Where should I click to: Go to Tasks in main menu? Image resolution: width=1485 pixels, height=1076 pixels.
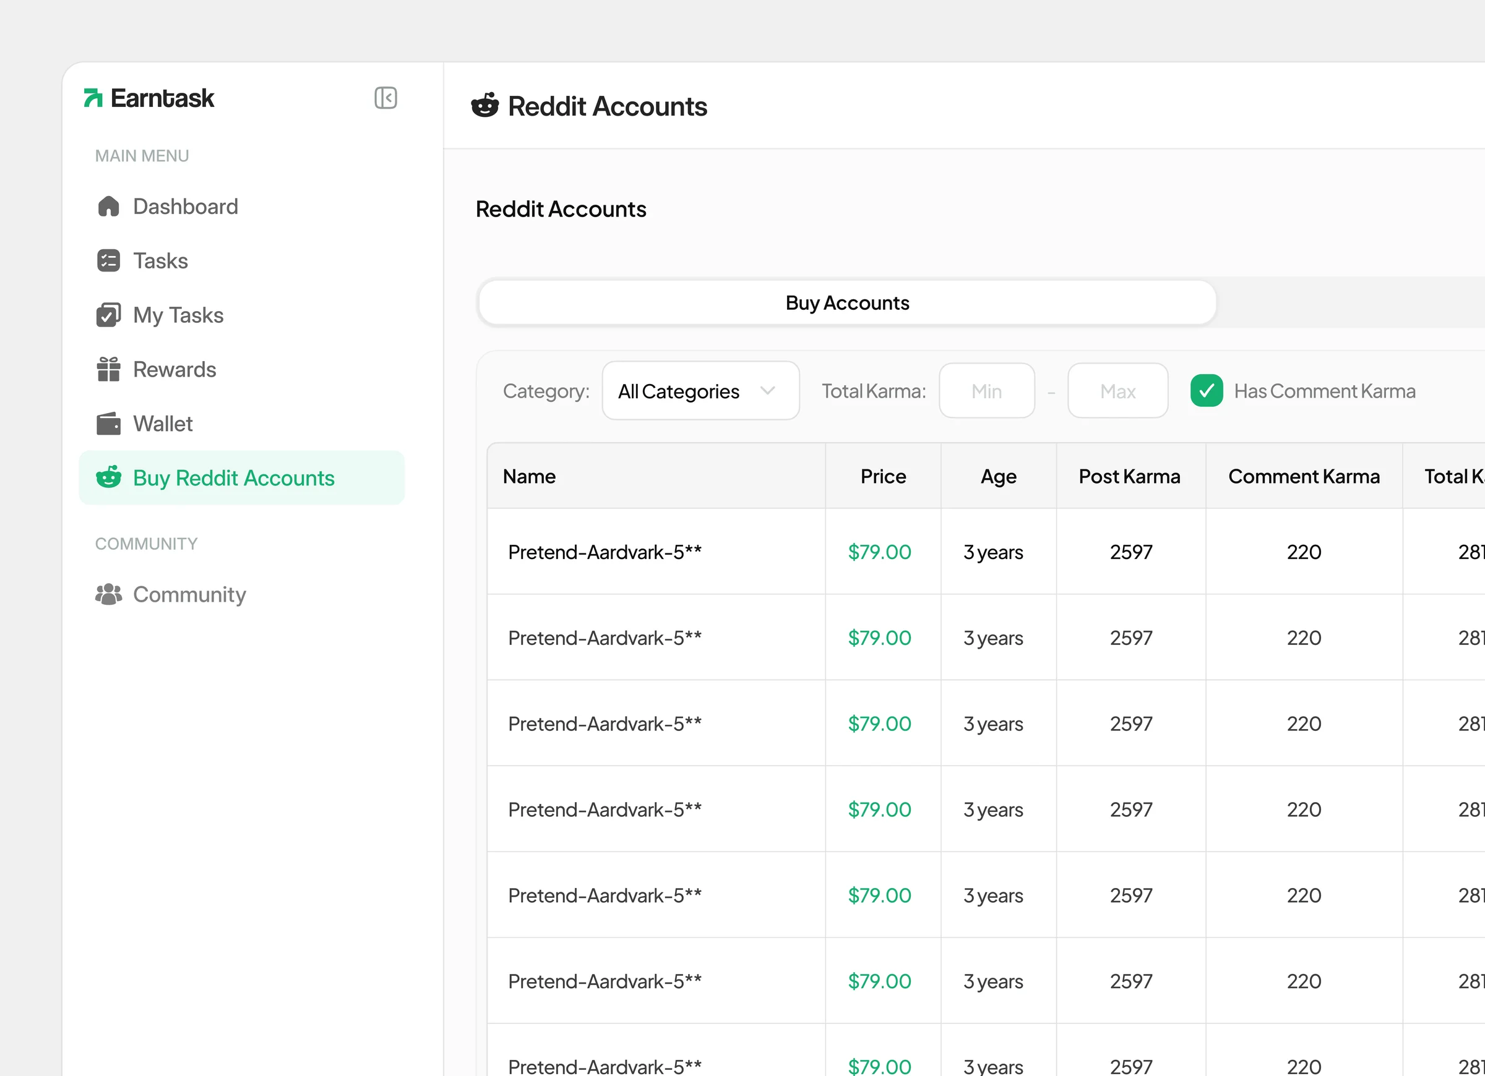coord(241,260)
